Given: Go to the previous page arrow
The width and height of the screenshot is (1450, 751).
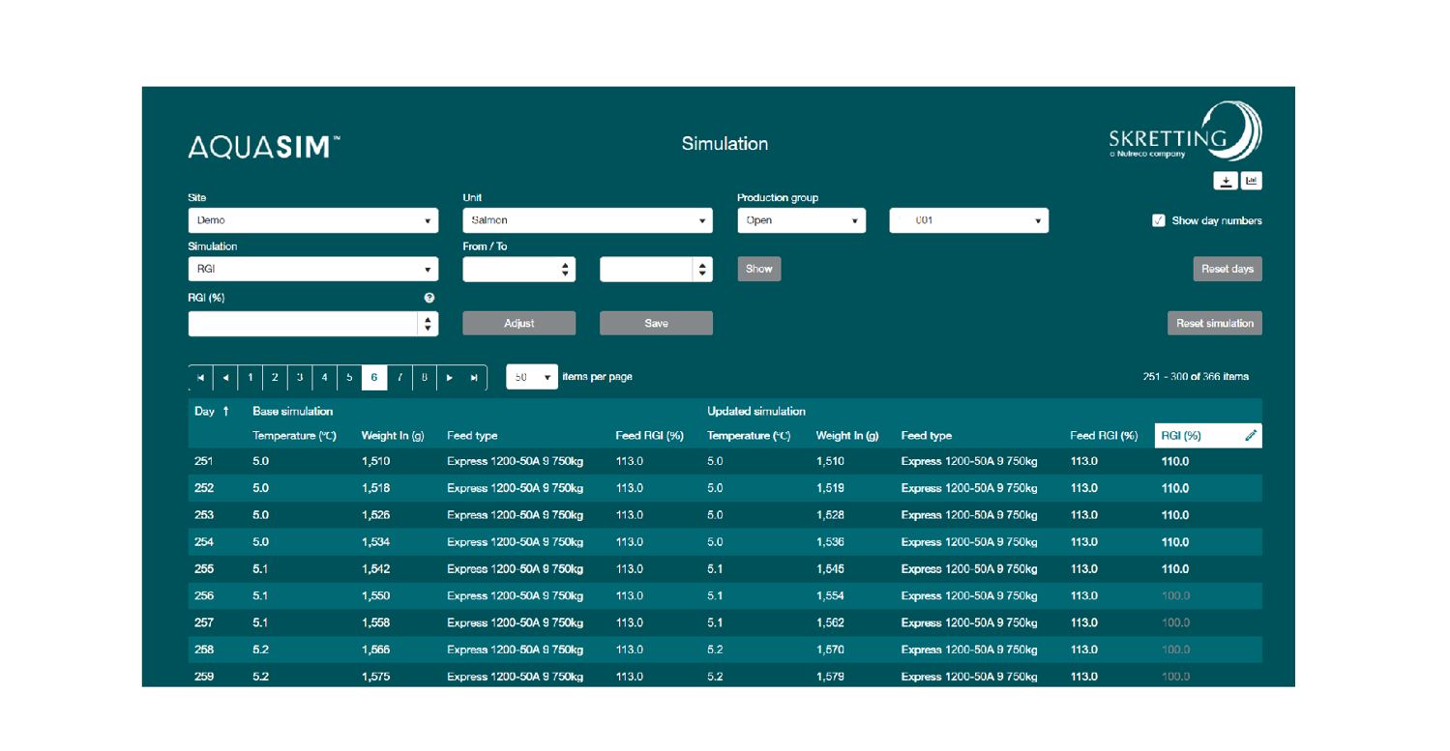Looking at the screenshot, I should [x=225, y=377].
